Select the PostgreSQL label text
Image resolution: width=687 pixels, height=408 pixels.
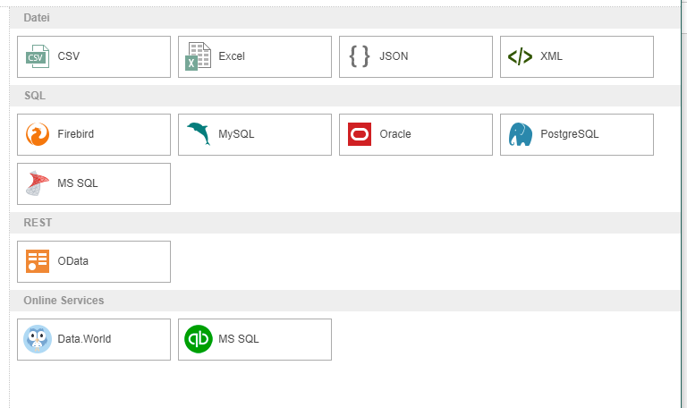pyautogui.click(x=570, y=134)
